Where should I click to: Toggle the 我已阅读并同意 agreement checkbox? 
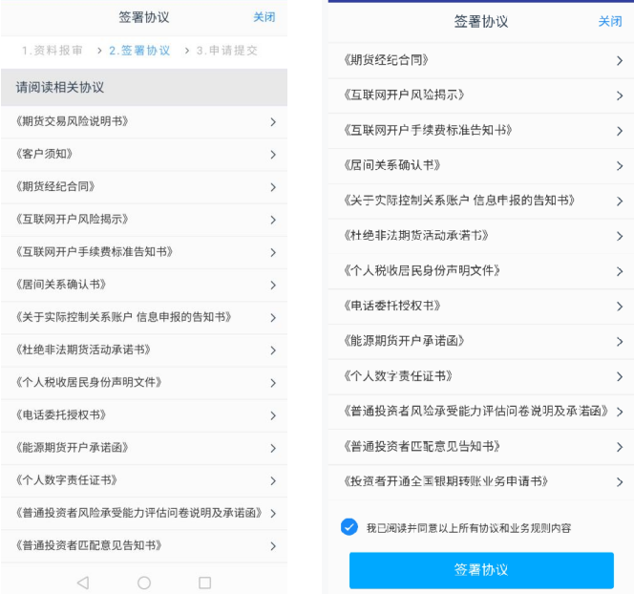click(x=349, y=527)
